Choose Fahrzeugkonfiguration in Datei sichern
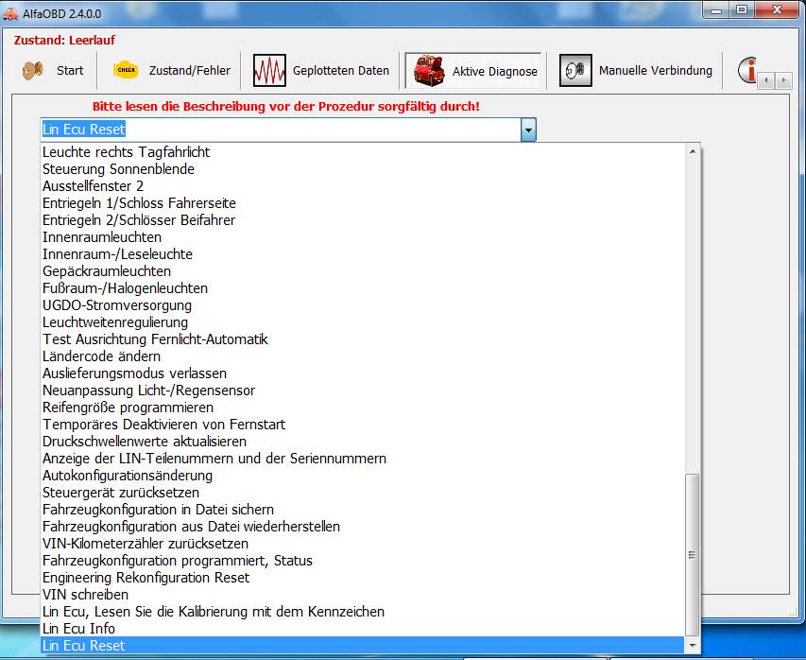806x660 pixels. pyautogui.click(x=158, y=510)
